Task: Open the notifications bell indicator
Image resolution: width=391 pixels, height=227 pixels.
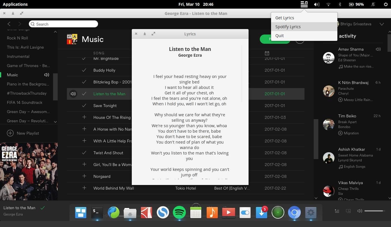Action: click(x=373, y=4)
